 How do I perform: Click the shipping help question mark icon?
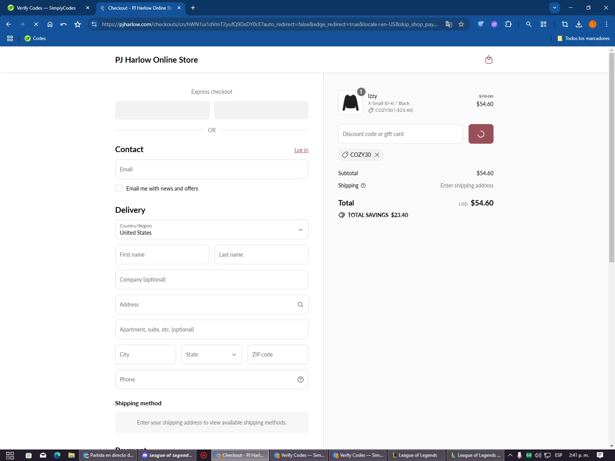363,186
